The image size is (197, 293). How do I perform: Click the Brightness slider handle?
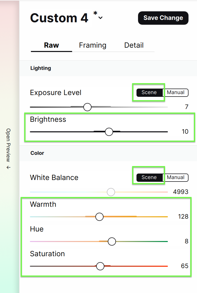pos(109,132)
